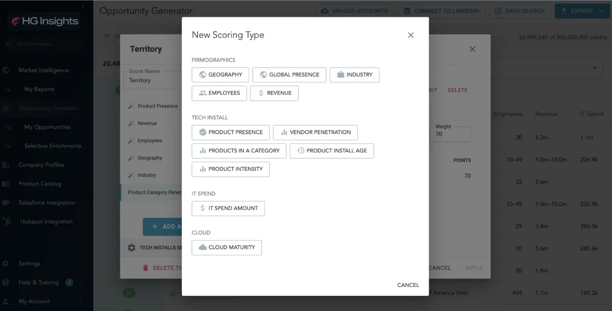
Task: Open My Reports in sidebar
Action: pos(39,89)
